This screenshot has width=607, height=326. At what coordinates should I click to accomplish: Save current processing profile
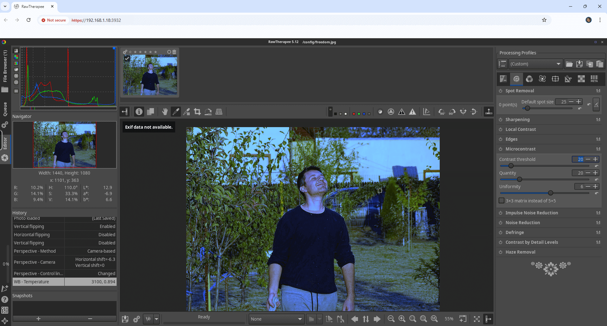tap(579, 64)
